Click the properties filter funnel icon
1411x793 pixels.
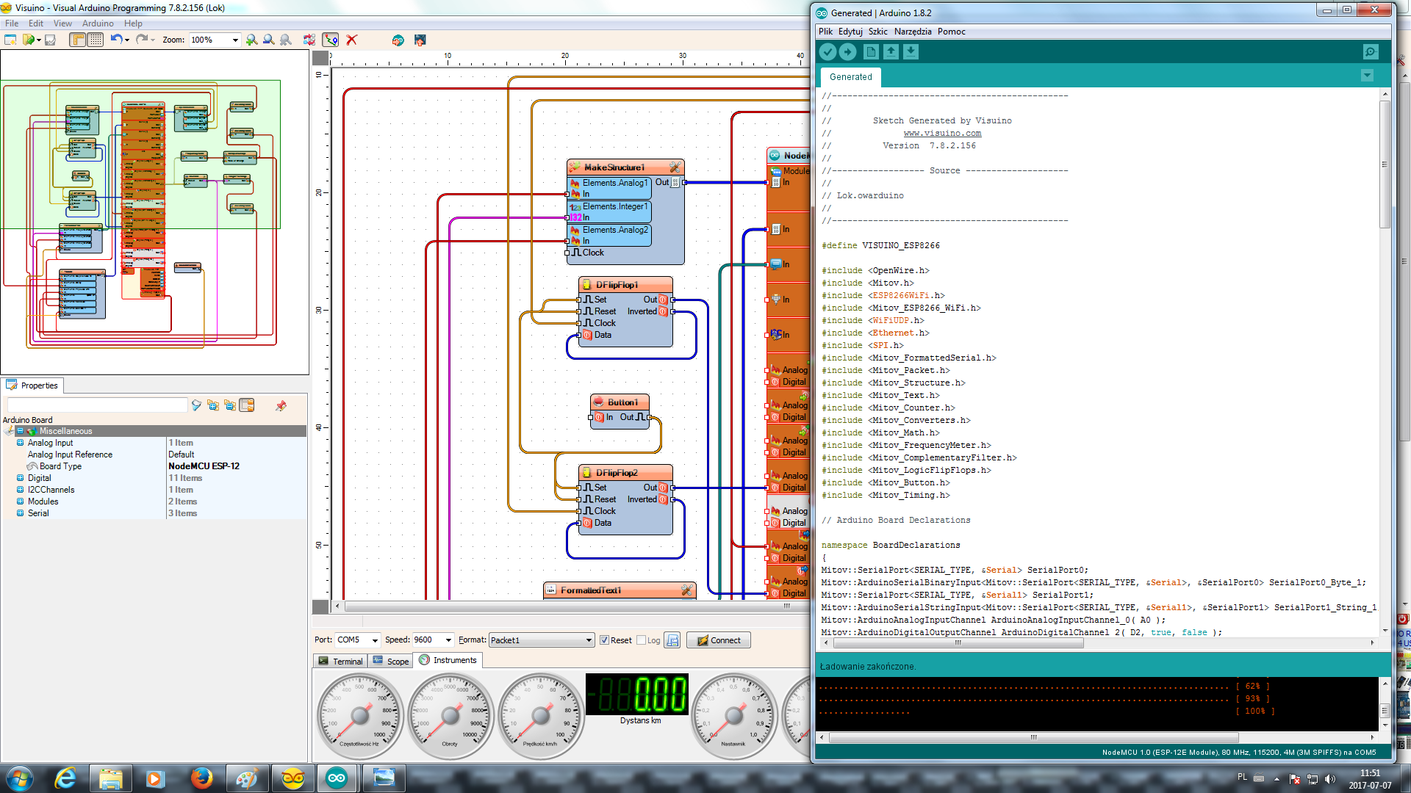196,405
